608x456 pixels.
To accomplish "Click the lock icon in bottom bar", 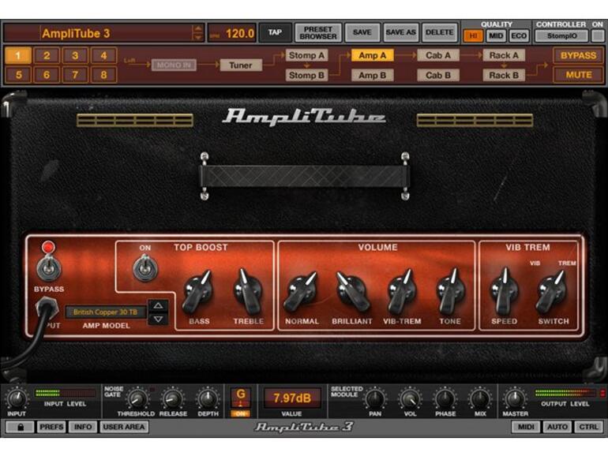I will [x=20, y=427].
